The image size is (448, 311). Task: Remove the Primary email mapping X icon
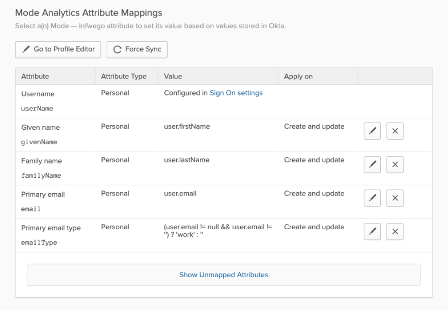tap(395, 198)
